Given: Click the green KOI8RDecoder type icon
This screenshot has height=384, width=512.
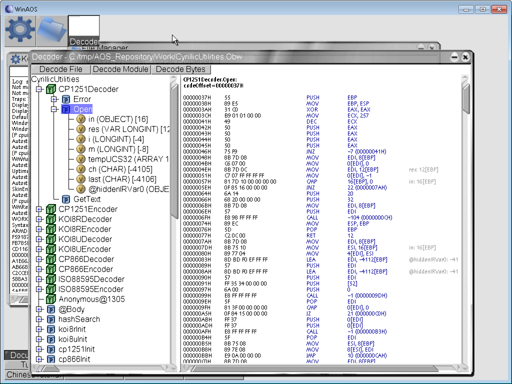Looking at the screenshot, I should click(x=50, y=219).
